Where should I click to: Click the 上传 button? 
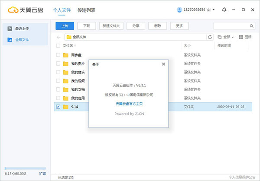pos(65,26)
